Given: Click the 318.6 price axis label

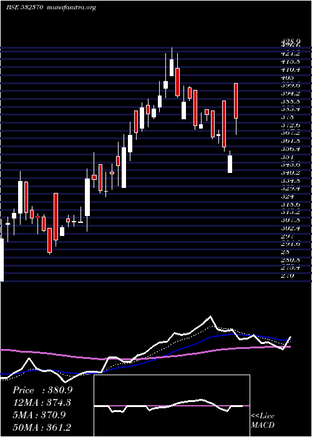Looking at the screenshot, I should pos(290,204).
